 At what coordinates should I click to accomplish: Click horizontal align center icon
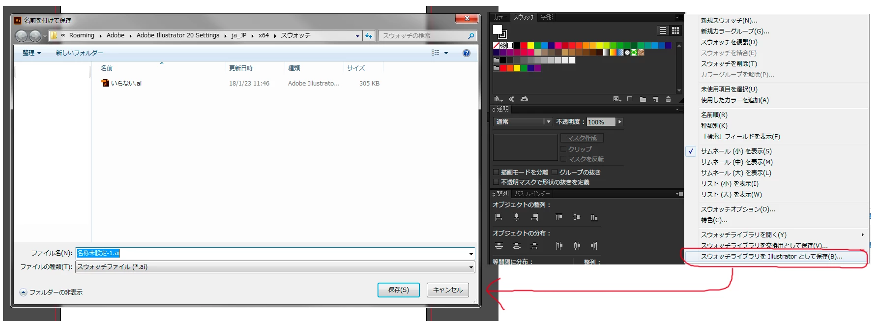tap(516, 217)
